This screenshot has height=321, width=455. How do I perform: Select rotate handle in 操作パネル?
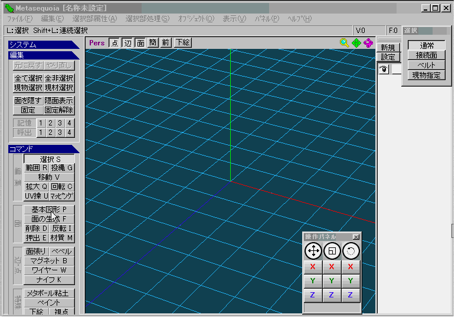pos(351,251)
